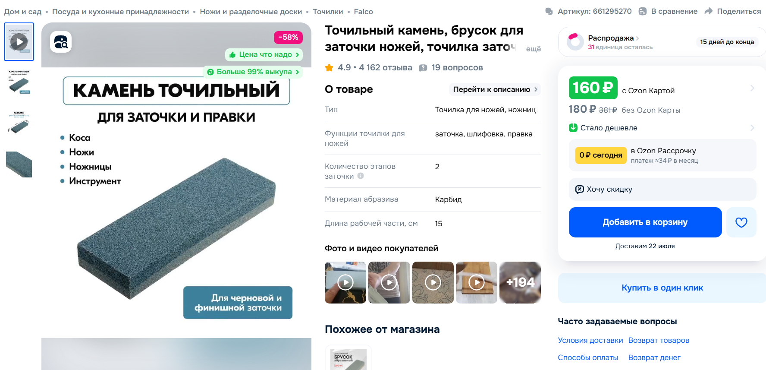This screenshot has width=766, height=370.
Task: Click the visual search icon on product image
Action: 61,42
